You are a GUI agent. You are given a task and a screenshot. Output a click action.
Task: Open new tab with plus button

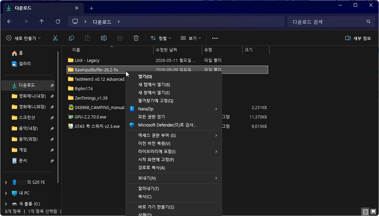91,8
